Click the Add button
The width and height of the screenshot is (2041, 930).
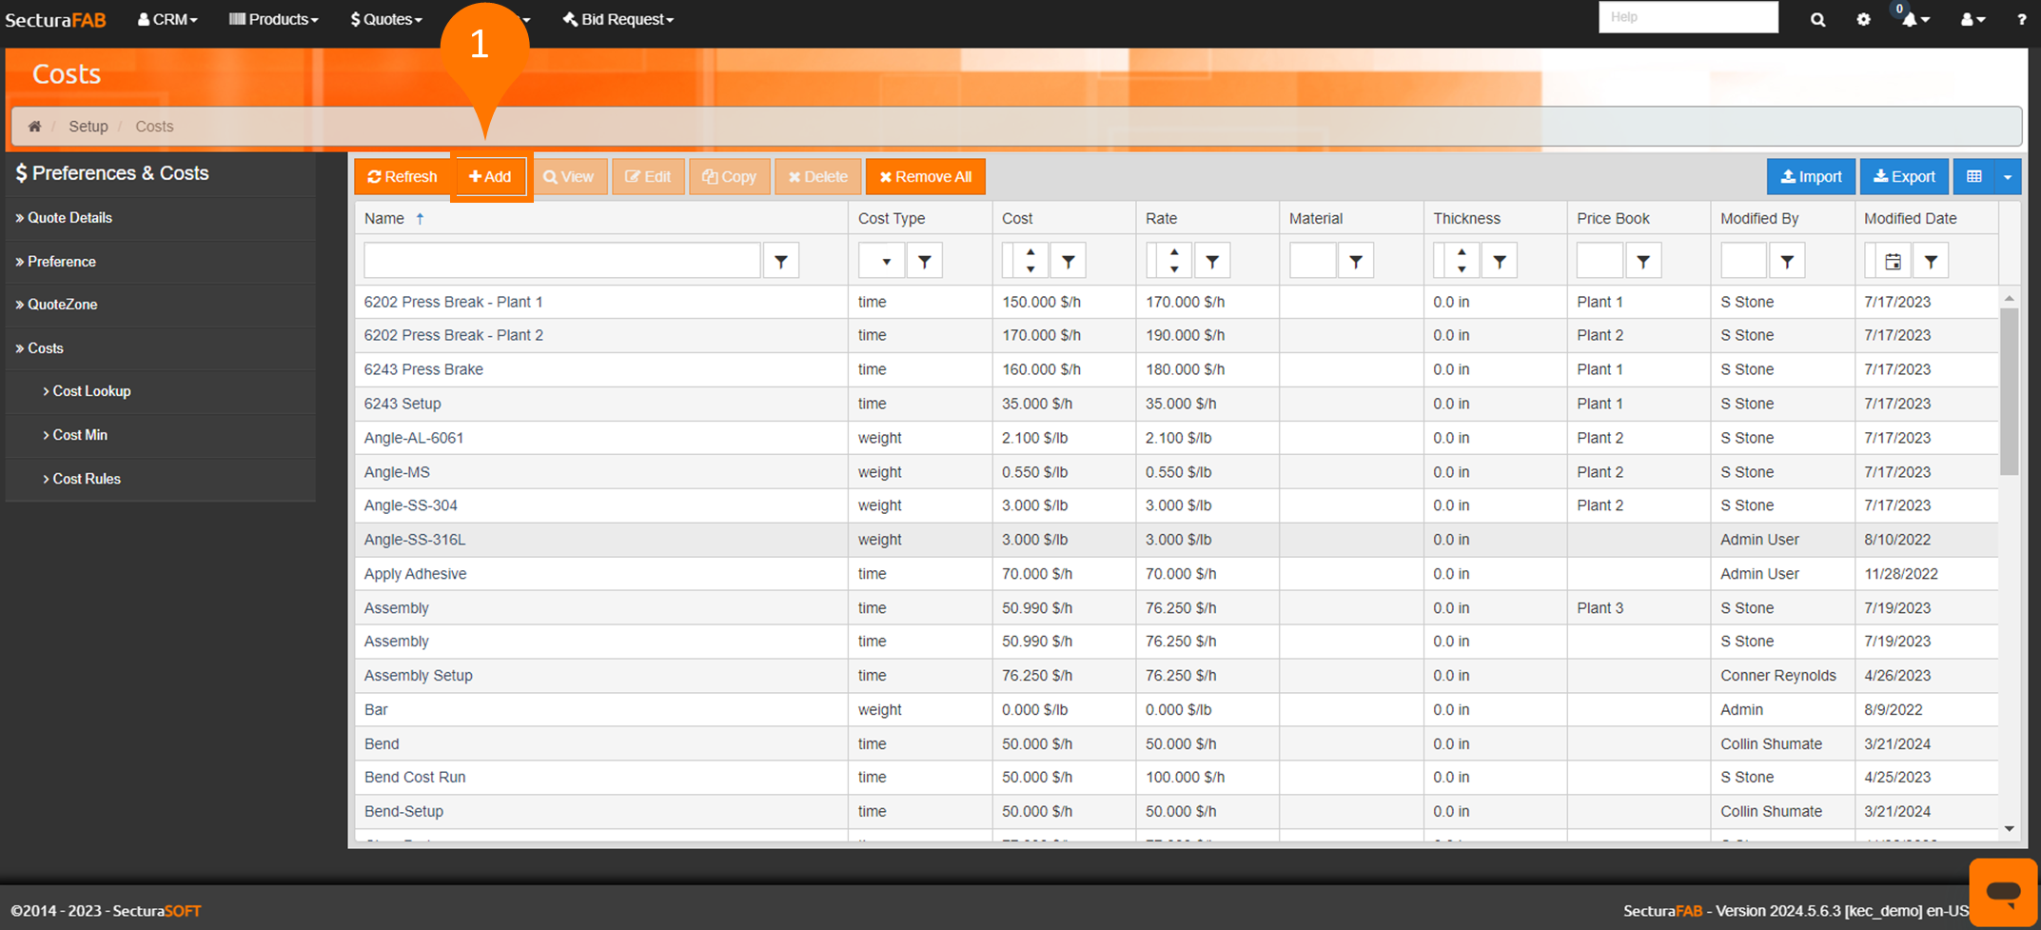point(490,177)
